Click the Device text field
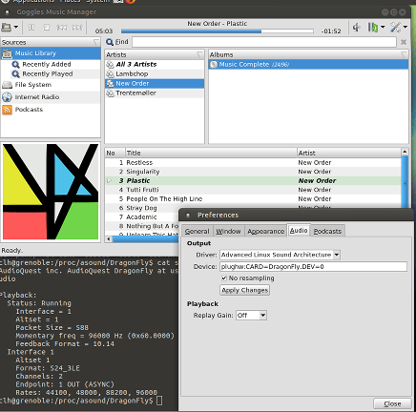 pyautogui.click(x=313, y=267)
